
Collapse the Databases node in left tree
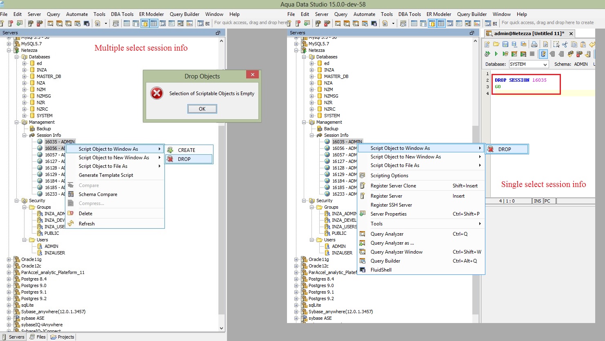[x=18, y=57]
